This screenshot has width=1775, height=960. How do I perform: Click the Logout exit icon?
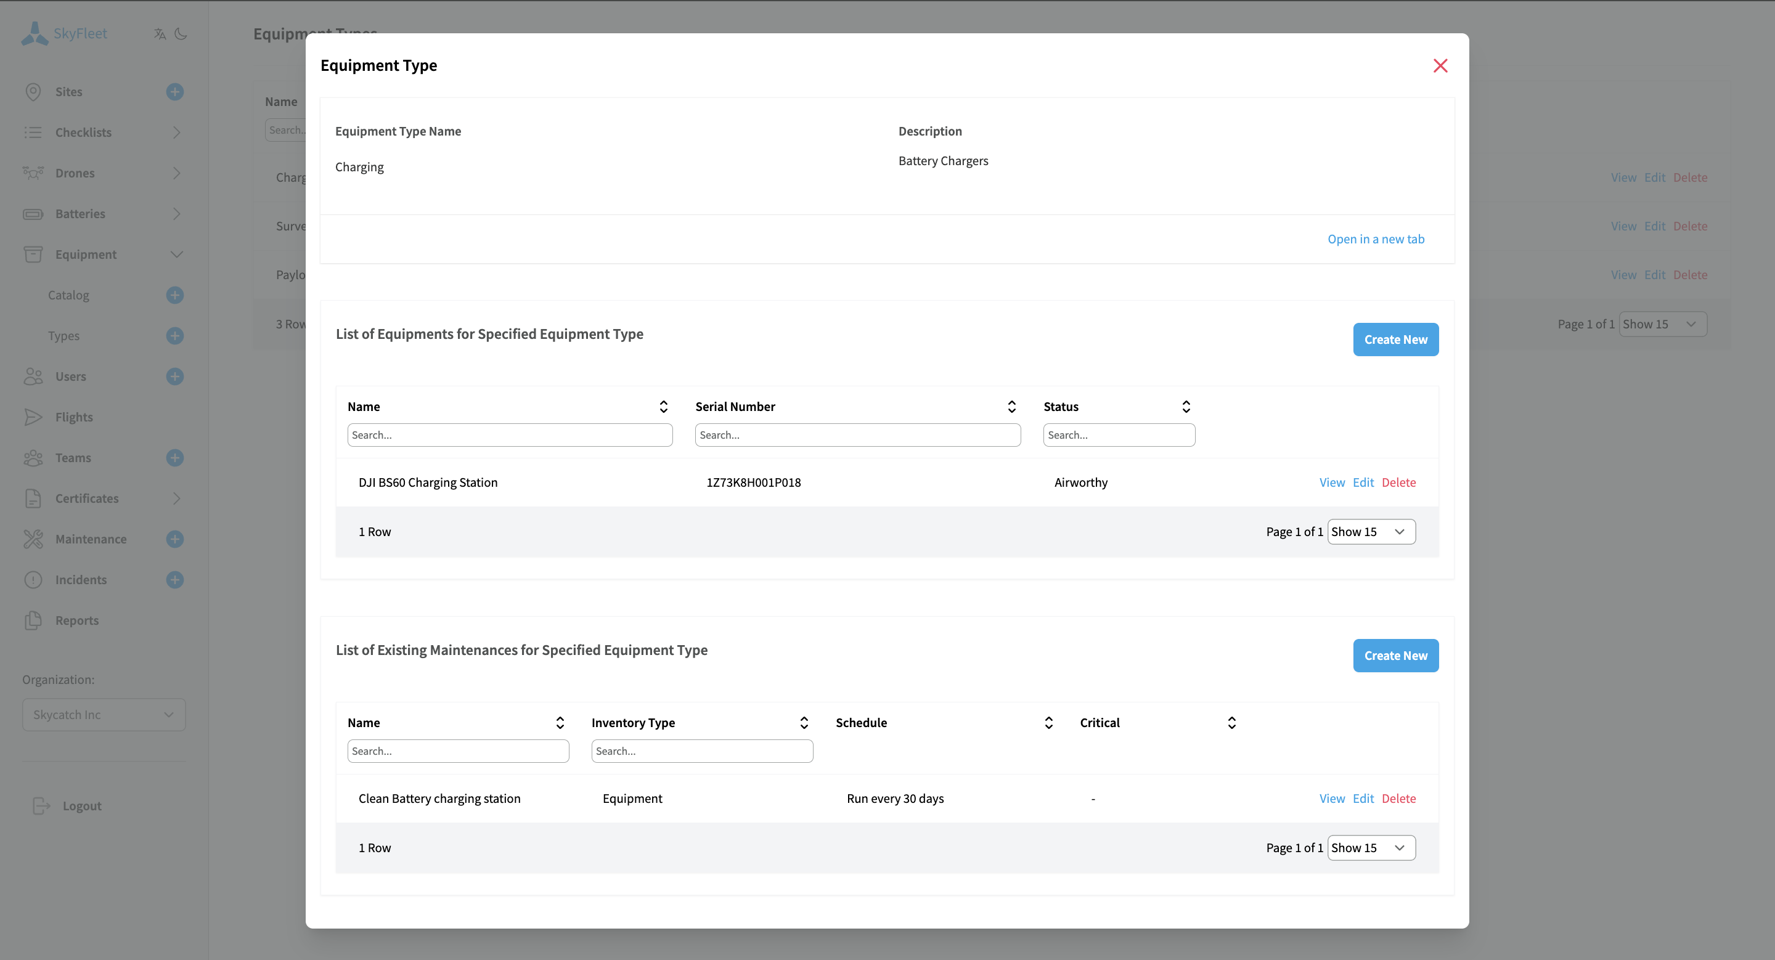coord(41,805)
